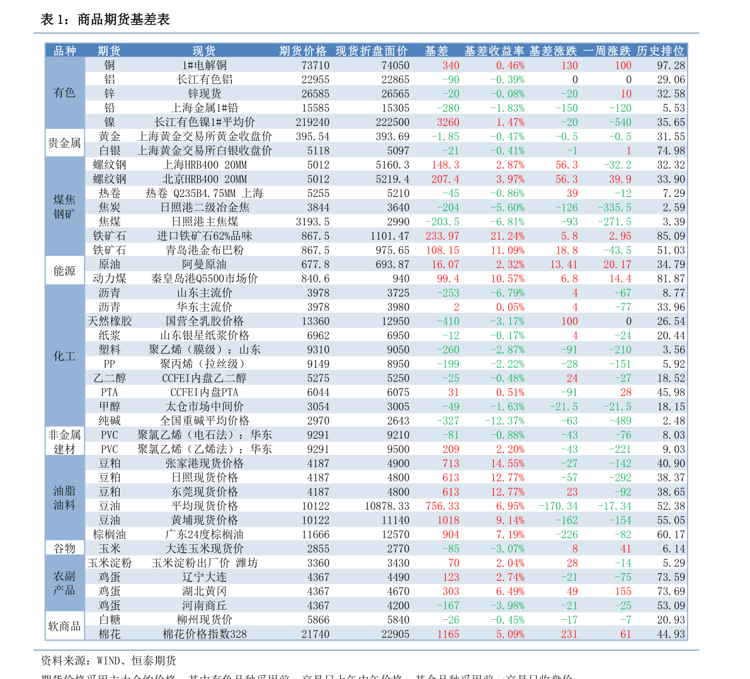Click the 煤焦钢矿 category cell
This screenshot has width=750, height=679.
pos(65,207)
